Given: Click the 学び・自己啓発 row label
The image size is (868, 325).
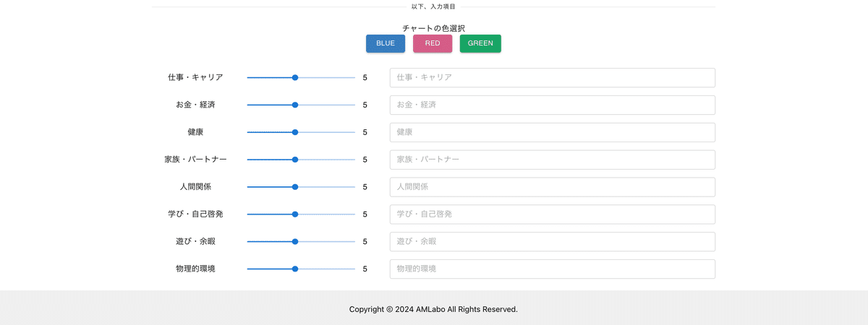Looking at the screenshot, I should point(195,214).
